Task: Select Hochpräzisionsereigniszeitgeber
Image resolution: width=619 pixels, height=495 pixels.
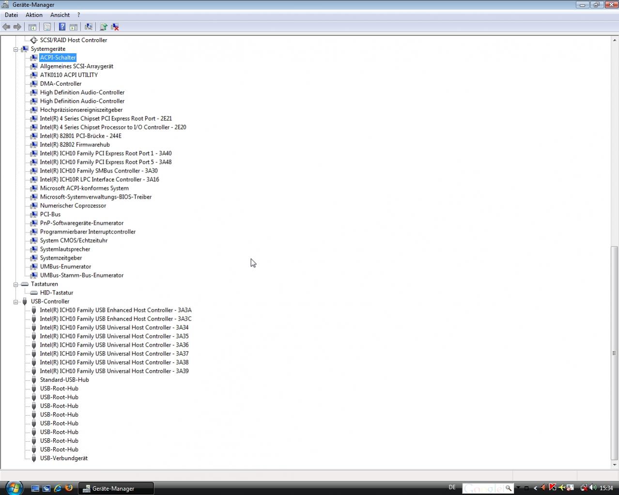Action: click(81, 110)
